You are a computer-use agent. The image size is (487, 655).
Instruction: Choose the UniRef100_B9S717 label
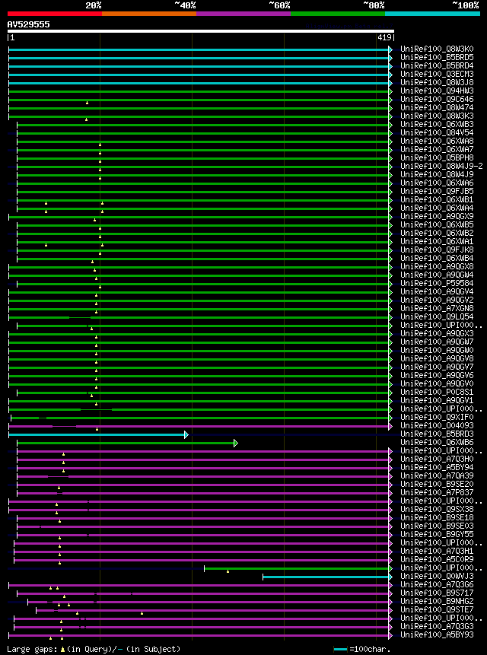pyautogui.click(x=437, y=593)
